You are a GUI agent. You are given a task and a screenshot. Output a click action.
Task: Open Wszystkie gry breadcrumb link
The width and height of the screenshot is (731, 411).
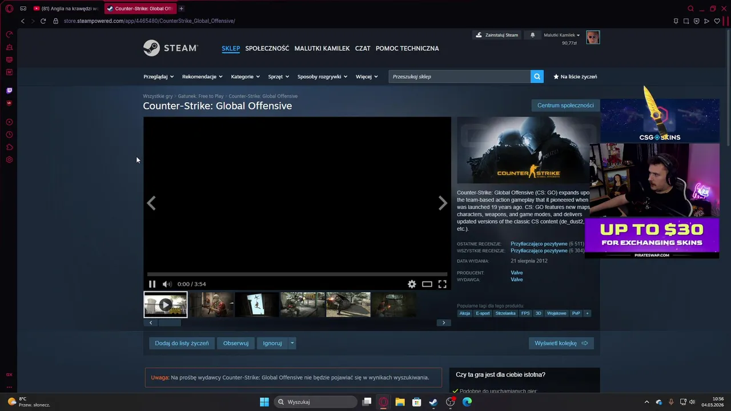[158, 96]
